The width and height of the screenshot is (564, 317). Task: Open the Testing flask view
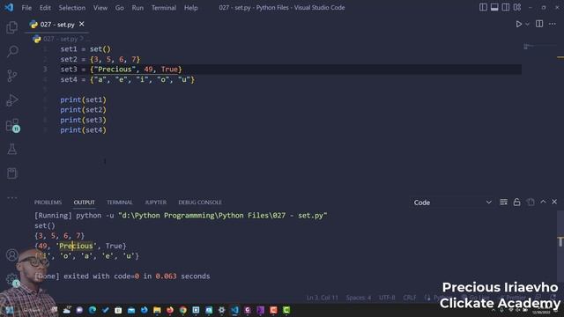pyautogui.click(x=11, y=149)
